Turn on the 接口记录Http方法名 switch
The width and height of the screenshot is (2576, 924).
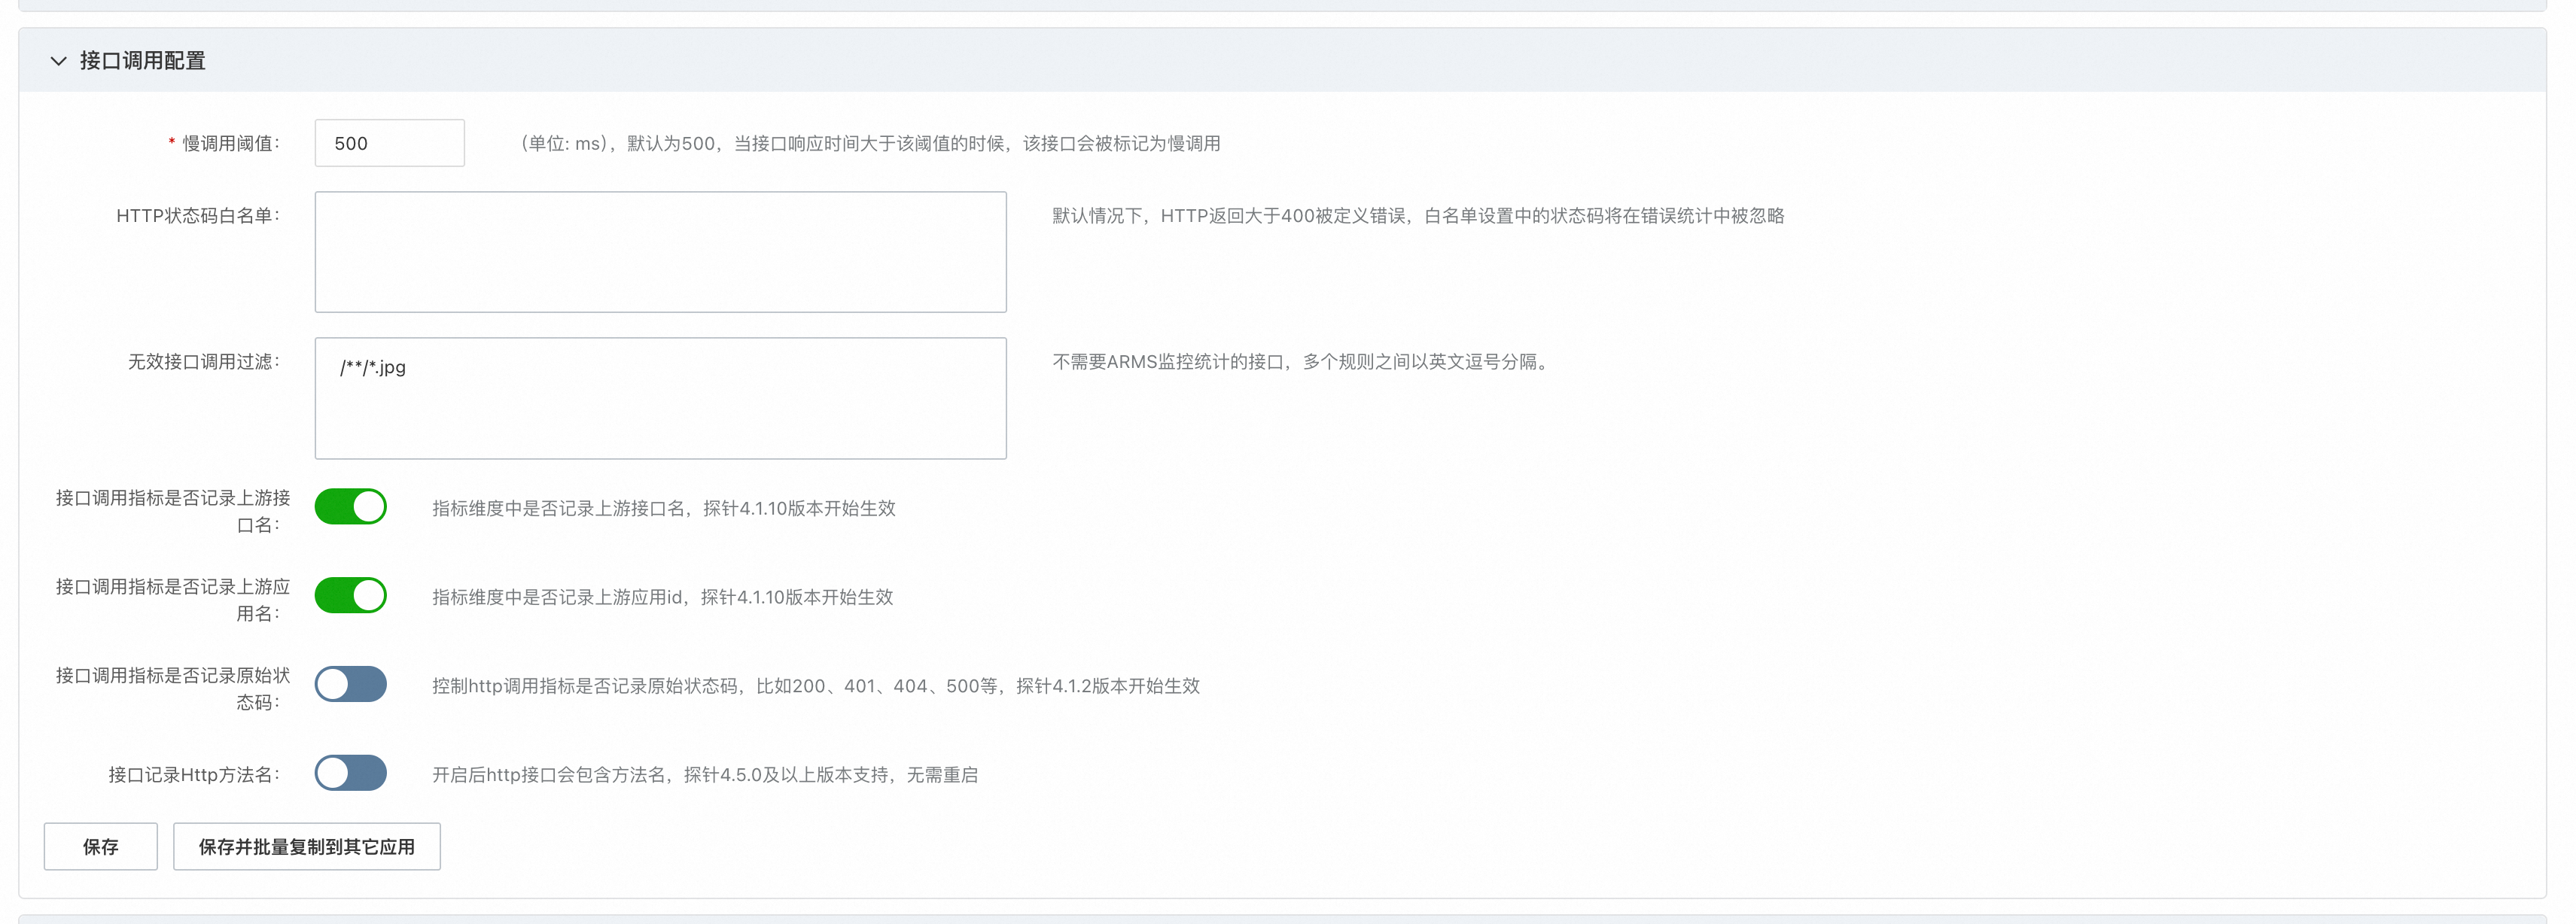351,773
